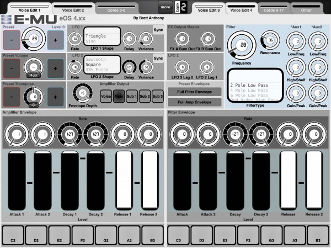This screenshot has width=331, height=248.
Task: Click the FX A Sum Out knob
Action: coord(182,39)
